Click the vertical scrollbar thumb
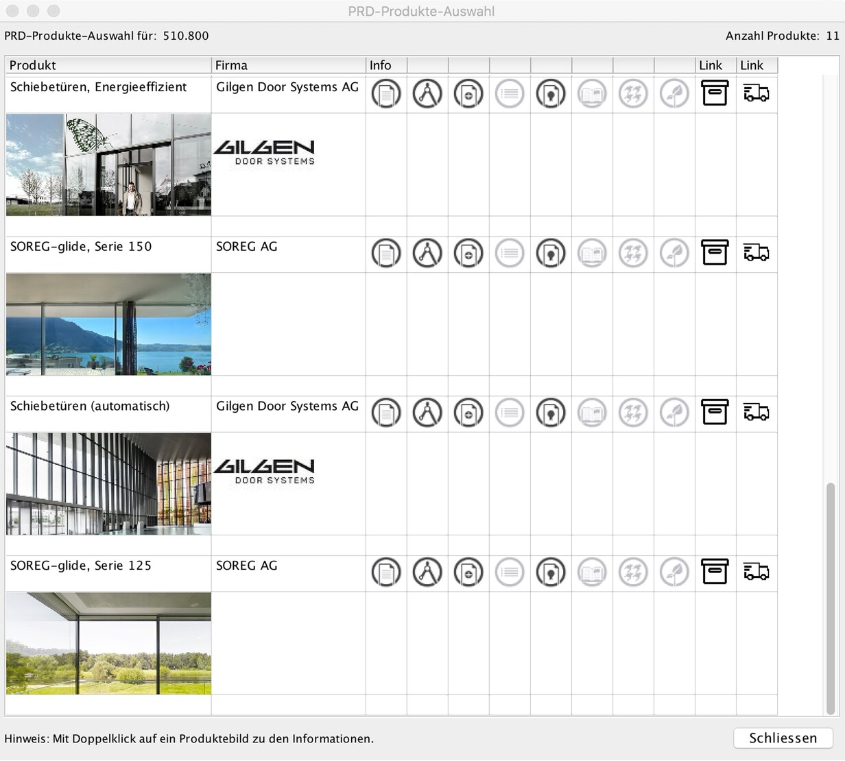The height and width of the screenshot is (761, 845). point(831,596)
